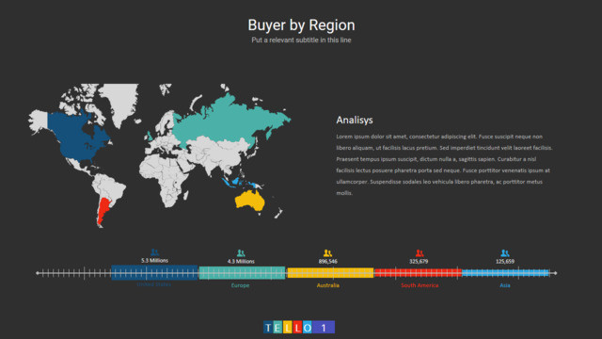
Task: Click the Buyer by Region title
Action: pyautogui.click(x=301, y=25)
